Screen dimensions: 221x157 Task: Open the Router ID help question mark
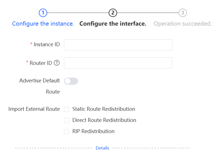57,63
